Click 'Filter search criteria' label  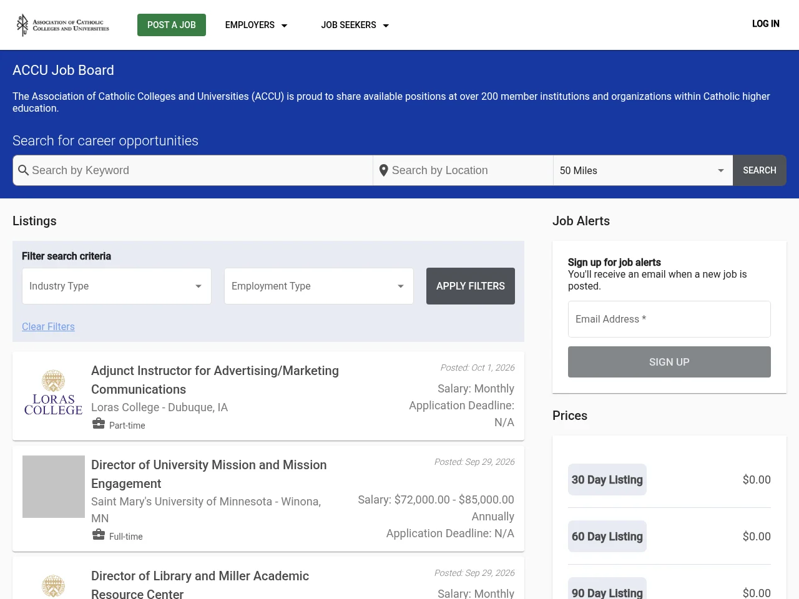point(66,256)
